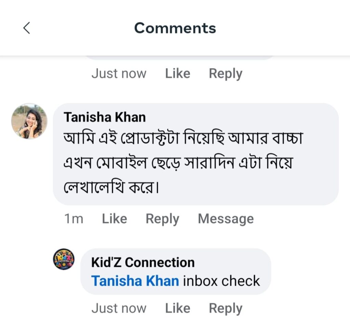Open the Kid'Z Connection page logo avatar
The width and height of the screenshot is (350, 335).
point(64,259)
